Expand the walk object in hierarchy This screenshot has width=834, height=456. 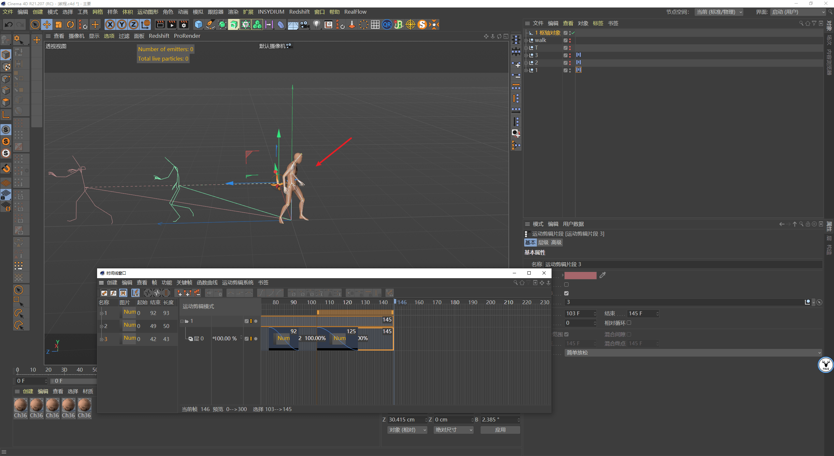click(x=526, y=40)
